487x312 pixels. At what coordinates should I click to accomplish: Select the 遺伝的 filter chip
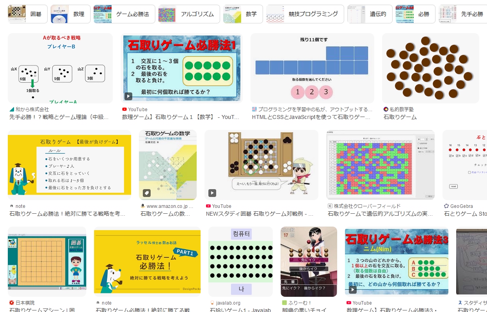tap(370, 14)
